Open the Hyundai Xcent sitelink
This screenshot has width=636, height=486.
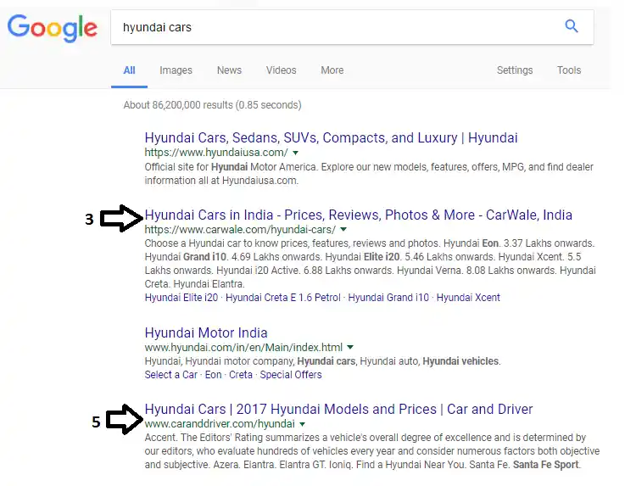click(x=468, y=298)
